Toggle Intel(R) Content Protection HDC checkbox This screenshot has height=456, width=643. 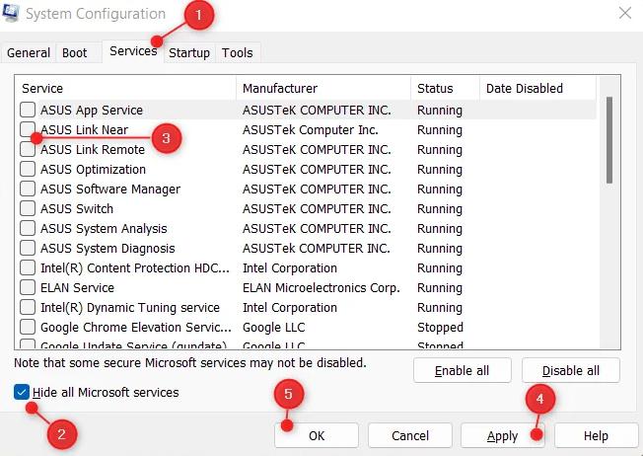coord(28,267)
